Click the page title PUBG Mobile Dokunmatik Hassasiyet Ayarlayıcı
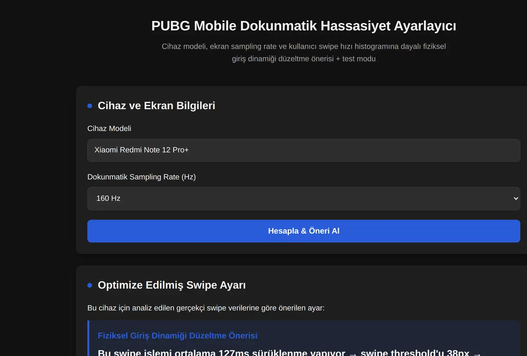The image size is (527, 356). tap(303, 26)
